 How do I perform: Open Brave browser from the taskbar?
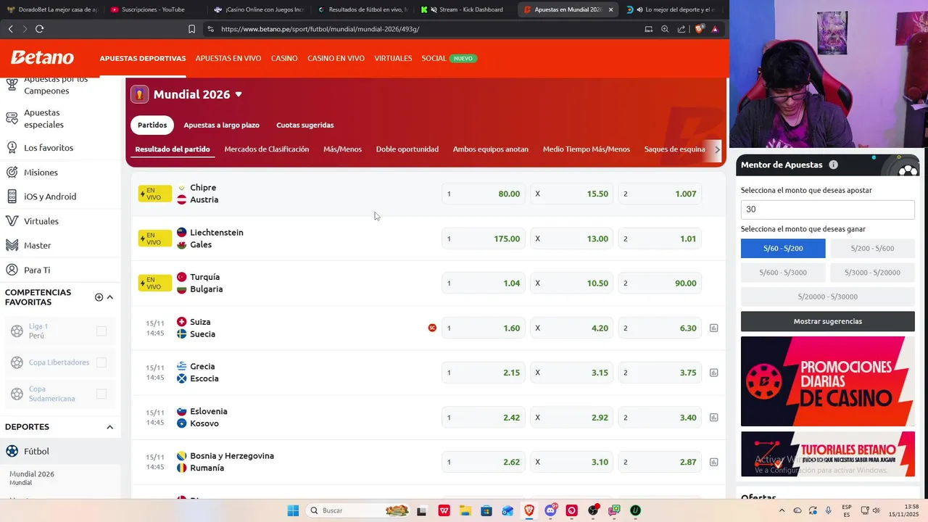pos(529,510)
